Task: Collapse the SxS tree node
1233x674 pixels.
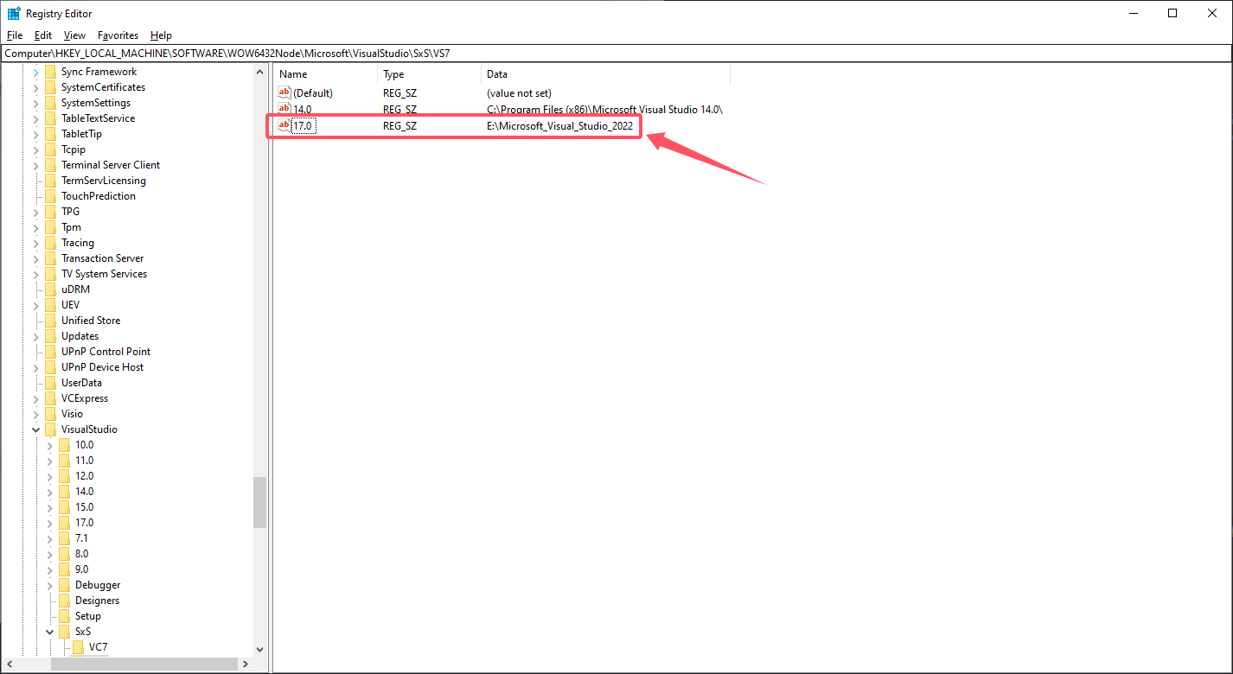Action: click(x=49, y=632)
